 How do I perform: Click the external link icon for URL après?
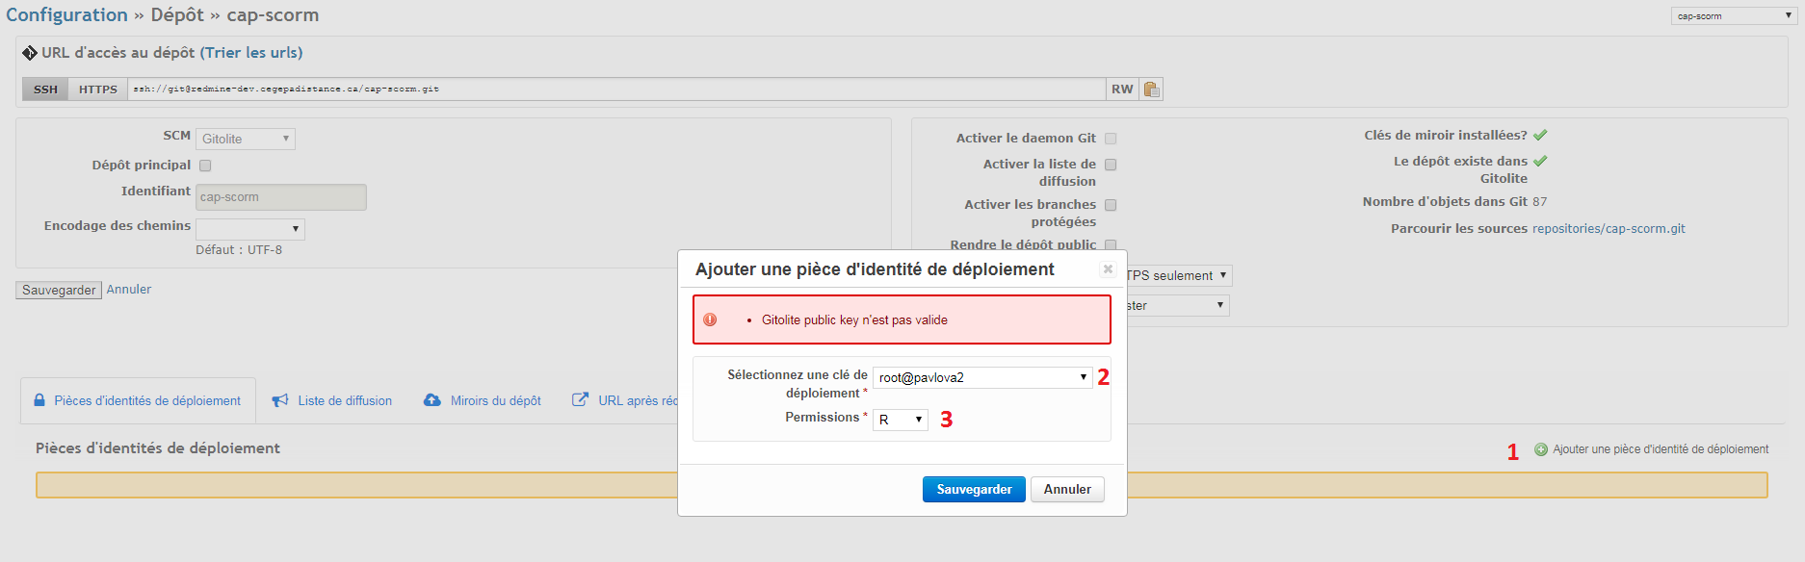580,400
